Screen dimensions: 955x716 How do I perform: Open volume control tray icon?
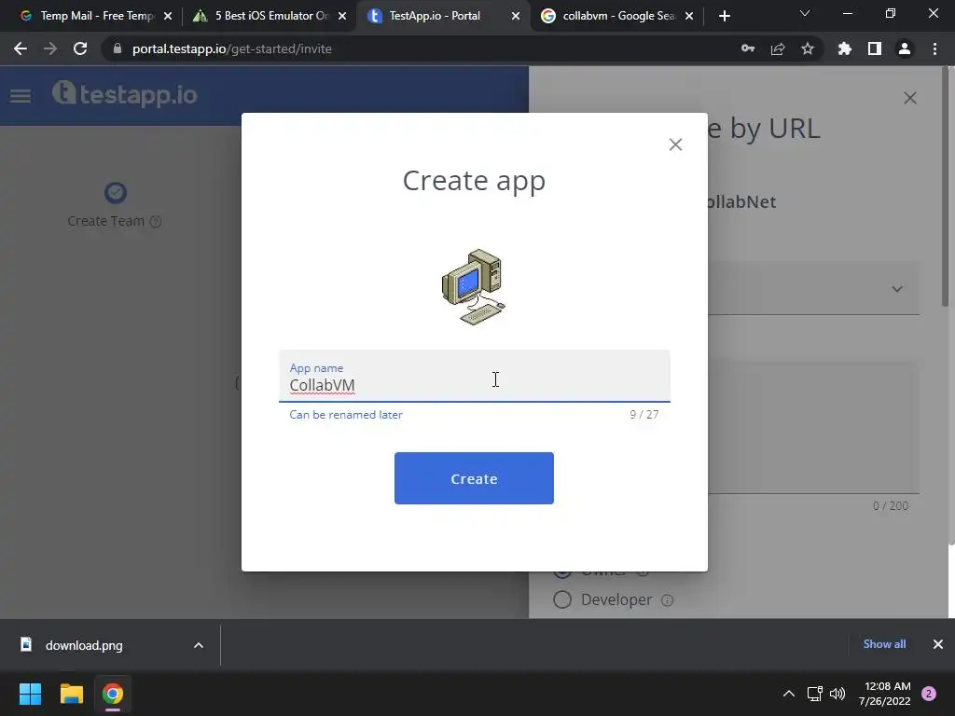coord(838,694)
